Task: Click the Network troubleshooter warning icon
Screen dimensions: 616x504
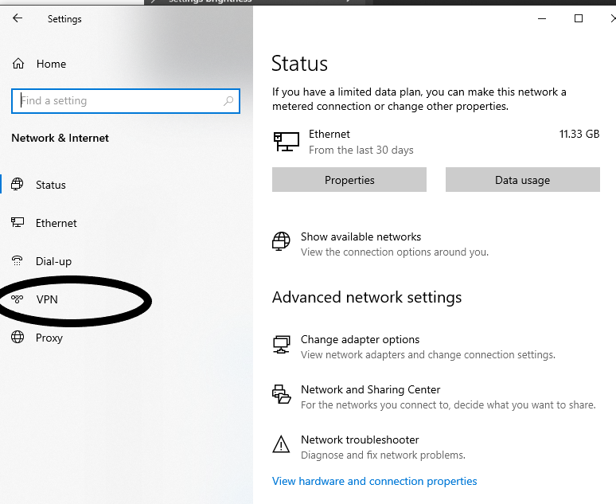Action: point(281,444)
